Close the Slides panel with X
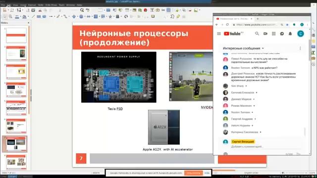Viewport: 317px width, 178px height. point(29,23)
